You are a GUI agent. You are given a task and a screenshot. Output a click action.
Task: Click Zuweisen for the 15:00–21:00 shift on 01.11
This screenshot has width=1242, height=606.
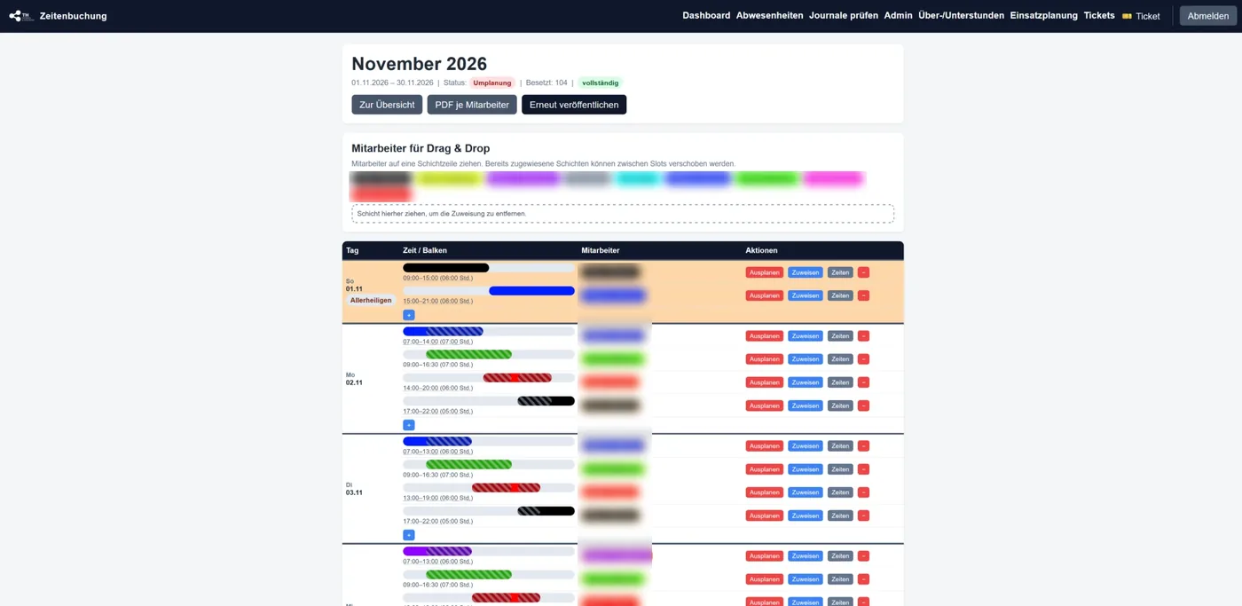point(806,295)
